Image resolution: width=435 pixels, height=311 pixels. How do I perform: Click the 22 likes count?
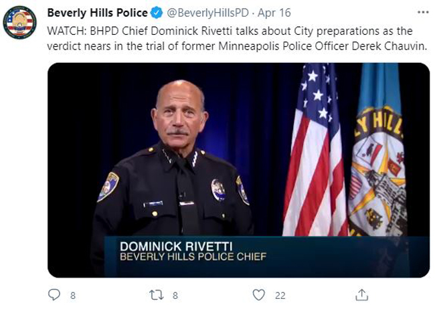tap(280, 295)
